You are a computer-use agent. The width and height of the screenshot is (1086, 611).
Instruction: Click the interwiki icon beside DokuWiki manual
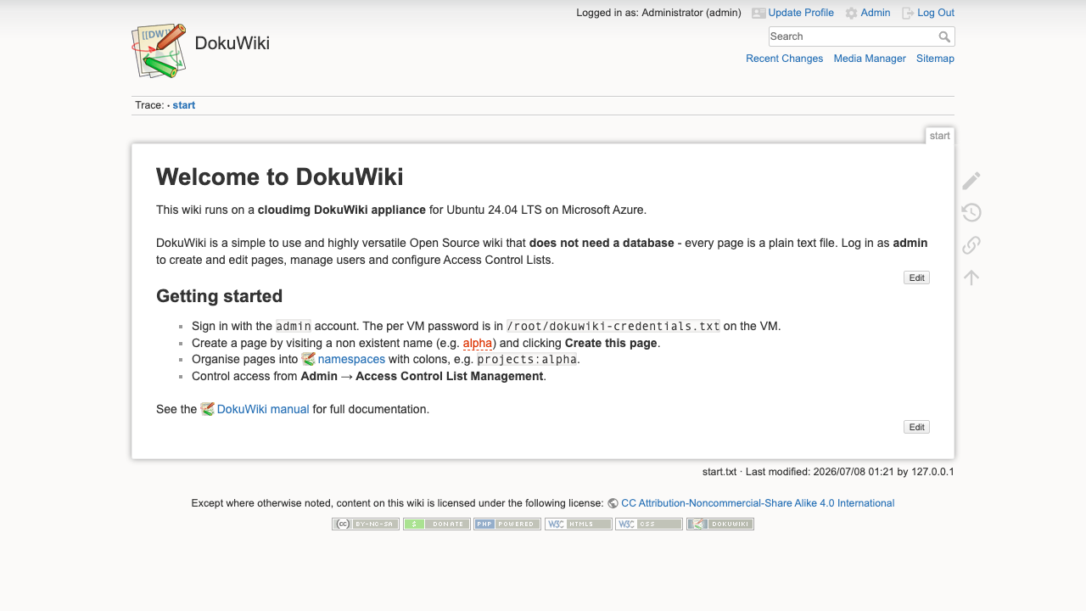pos(207,409)
